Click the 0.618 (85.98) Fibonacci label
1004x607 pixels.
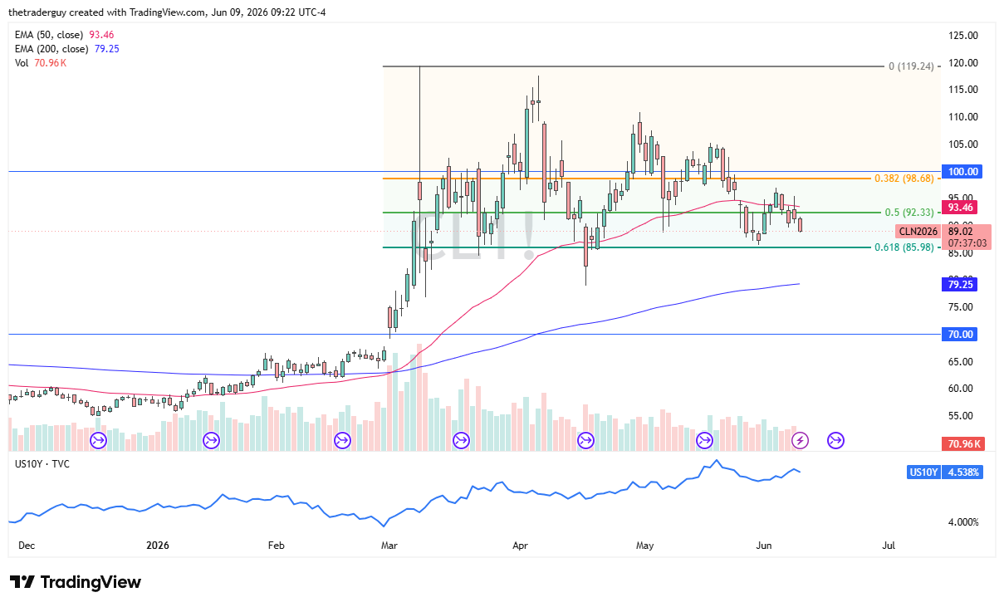pos(904,247)
